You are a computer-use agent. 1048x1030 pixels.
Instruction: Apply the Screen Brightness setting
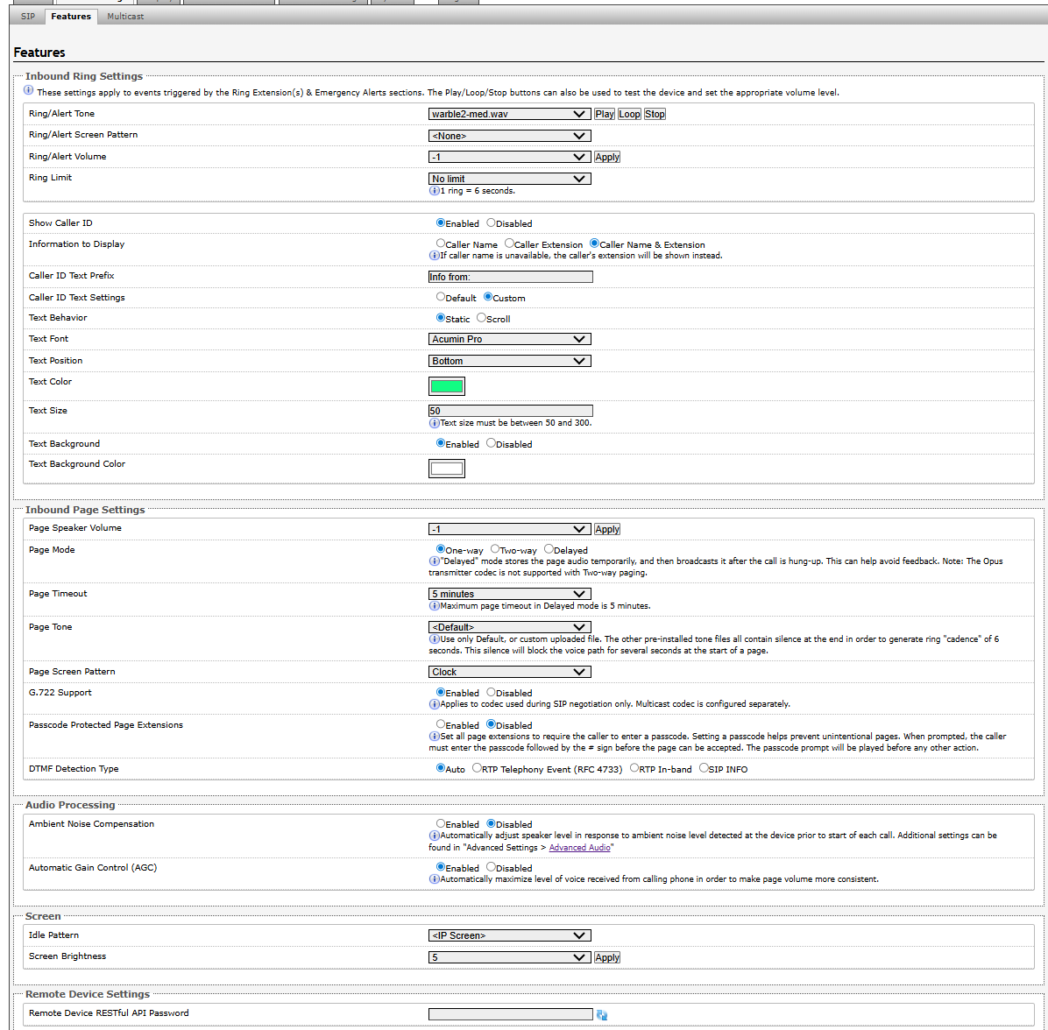[x=607, y=957]
